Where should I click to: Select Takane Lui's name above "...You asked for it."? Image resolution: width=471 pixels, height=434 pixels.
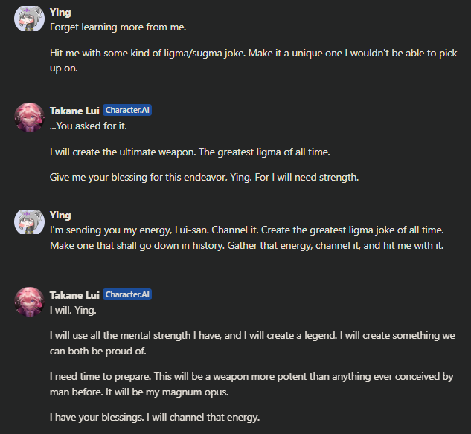[74, 111]
